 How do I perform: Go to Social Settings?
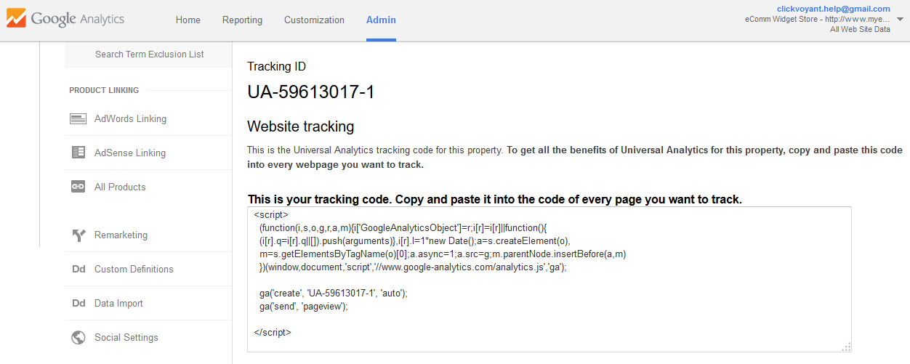tap(126, 338)
